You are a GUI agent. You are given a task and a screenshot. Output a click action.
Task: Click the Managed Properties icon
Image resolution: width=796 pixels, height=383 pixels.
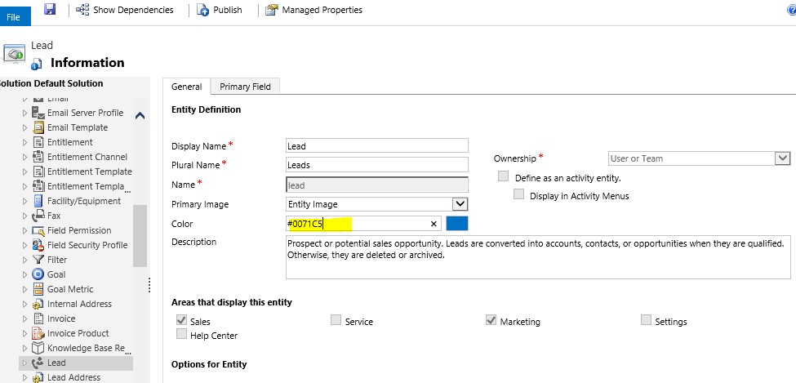tap(272, 10)
